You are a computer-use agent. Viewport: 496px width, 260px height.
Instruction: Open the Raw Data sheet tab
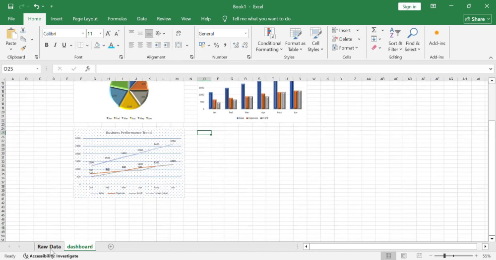tap(49, 247)
